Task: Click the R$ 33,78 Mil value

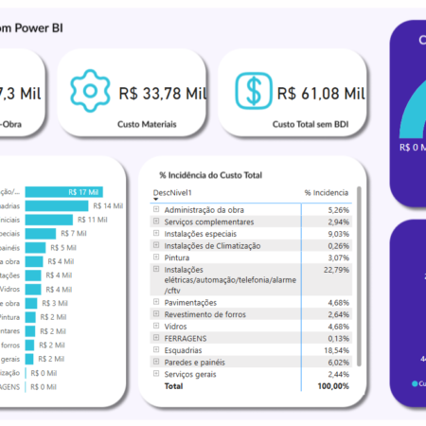Action: (x=163, y=94)
